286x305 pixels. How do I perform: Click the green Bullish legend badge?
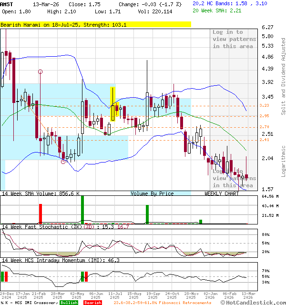(x=69, y=303)
